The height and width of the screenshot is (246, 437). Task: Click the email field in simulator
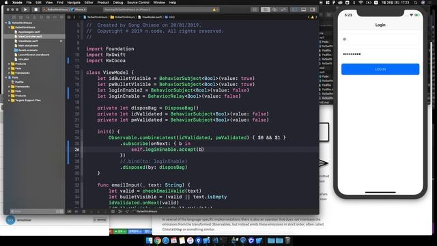(380, 40)
